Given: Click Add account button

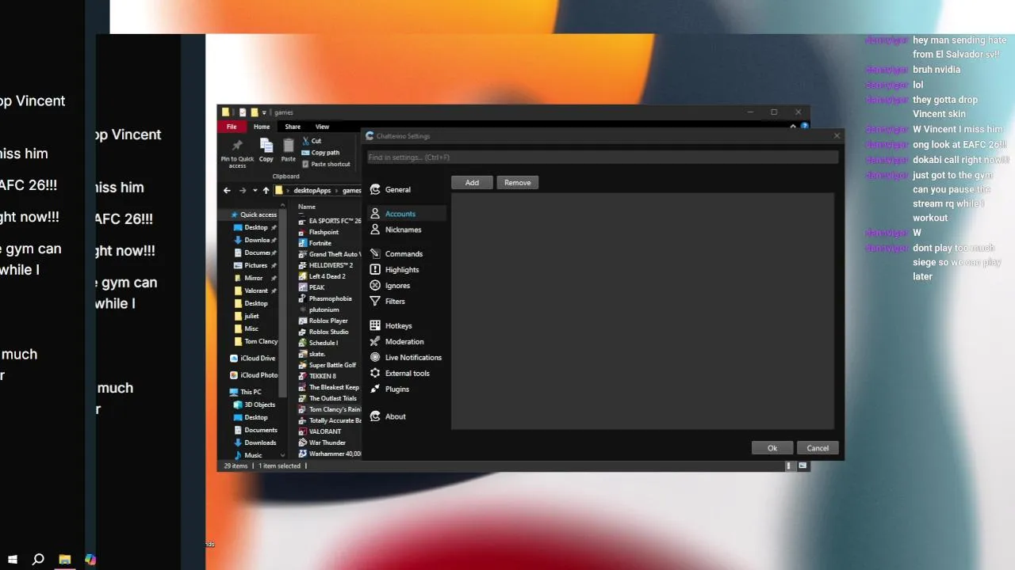Looking at the screenshot, I should (x=472, y=183).
